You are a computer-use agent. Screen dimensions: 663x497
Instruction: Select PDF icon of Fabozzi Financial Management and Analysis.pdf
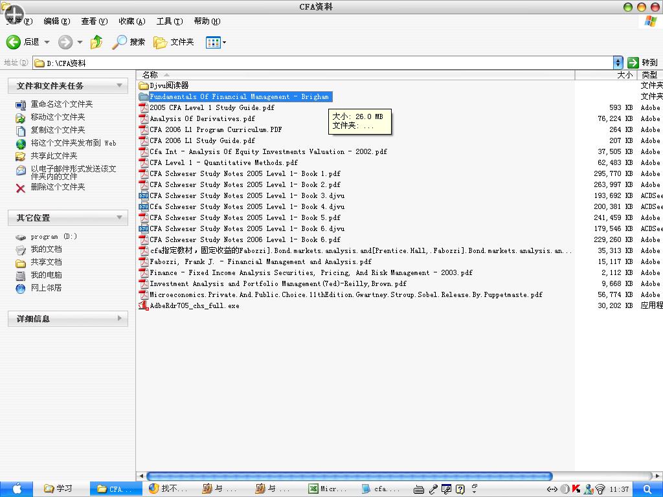144,261
